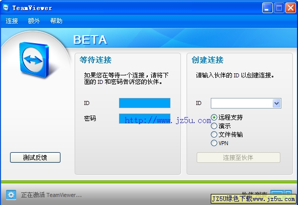
Task: Click the 正在激活 TeamViewer status text
Action: (51, 195)
